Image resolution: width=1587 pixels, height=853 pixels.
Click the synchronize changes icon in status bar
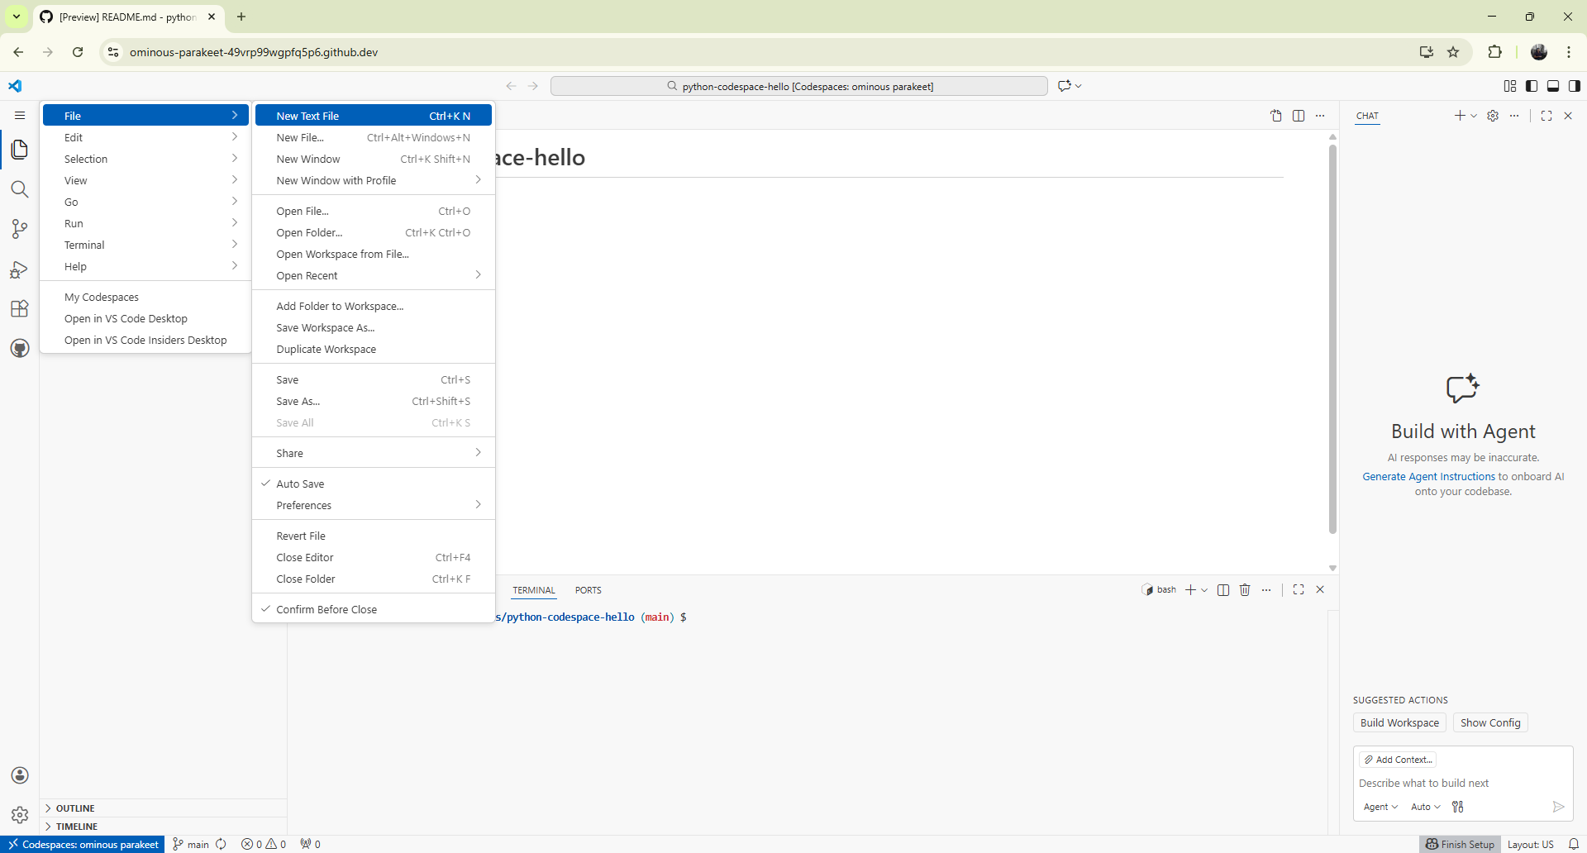(222, 844)
